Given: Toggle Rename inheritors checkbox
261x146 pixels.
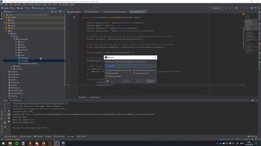Looking at the screenshot, I should tap(134, 73).
